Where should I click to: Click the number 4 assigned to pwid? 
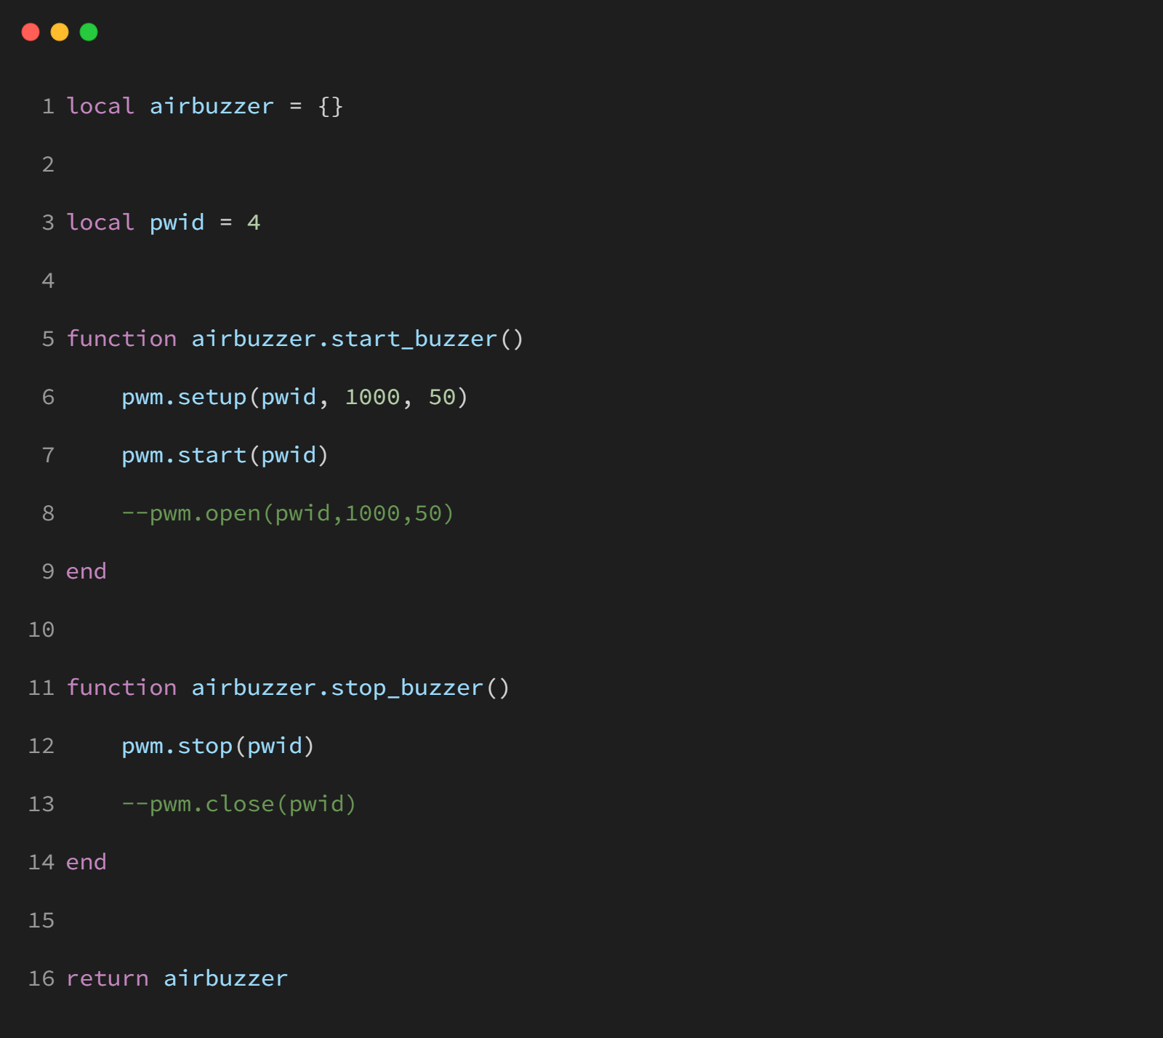tap(254, 223)
